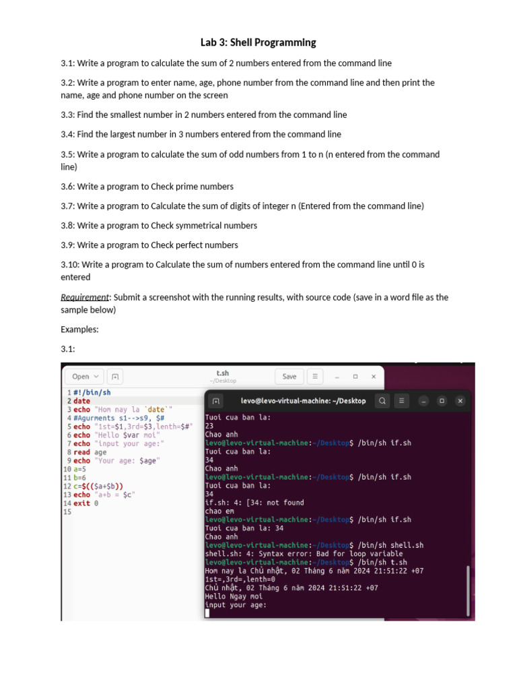Click terminal output '1st=,3rd=,lenth=0'
The image size is (517, 690).
240,579
